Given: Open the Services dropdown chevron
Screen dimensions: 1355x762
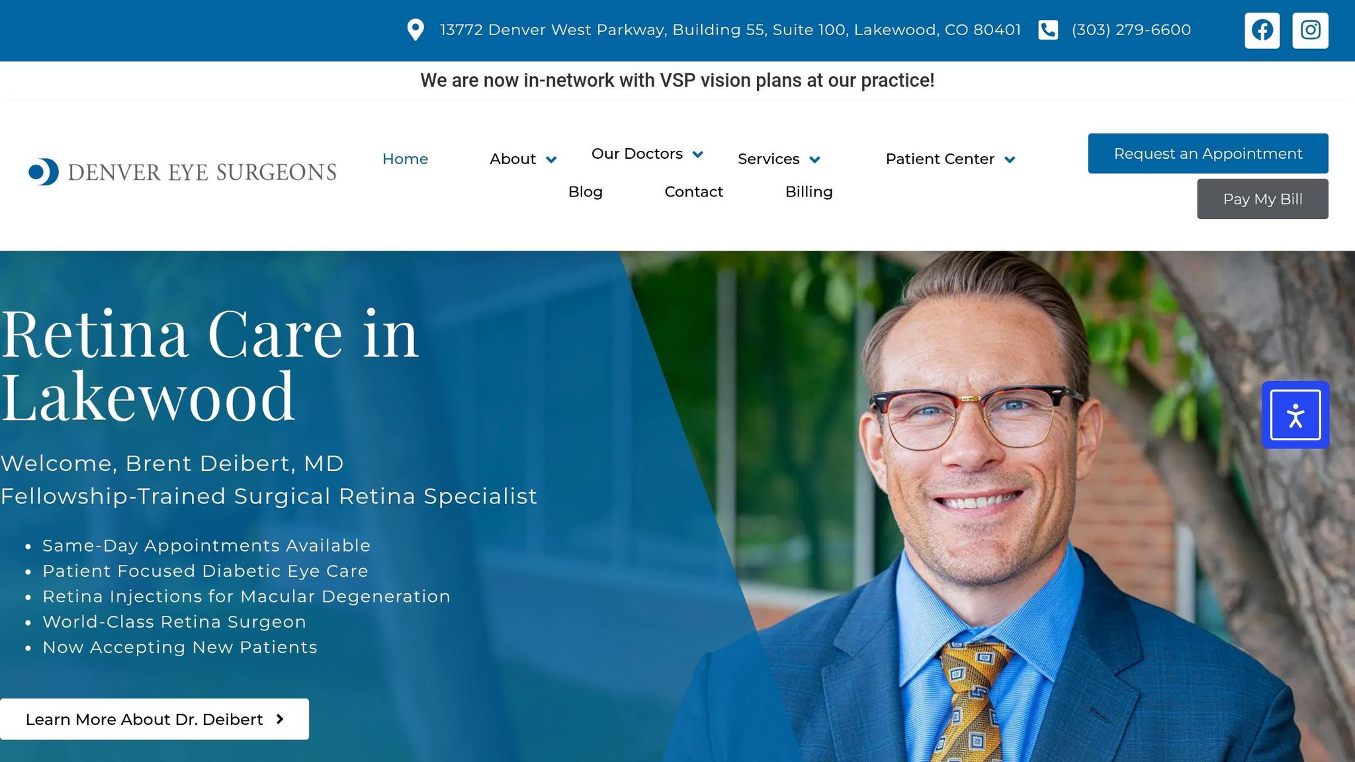Looking at the screenshot, I should pyautogui.click(x=814, y=159).
